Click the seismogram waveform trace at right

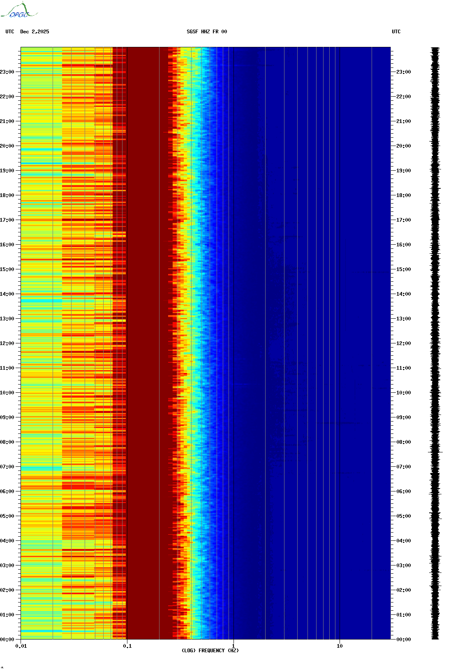point(435,343)
